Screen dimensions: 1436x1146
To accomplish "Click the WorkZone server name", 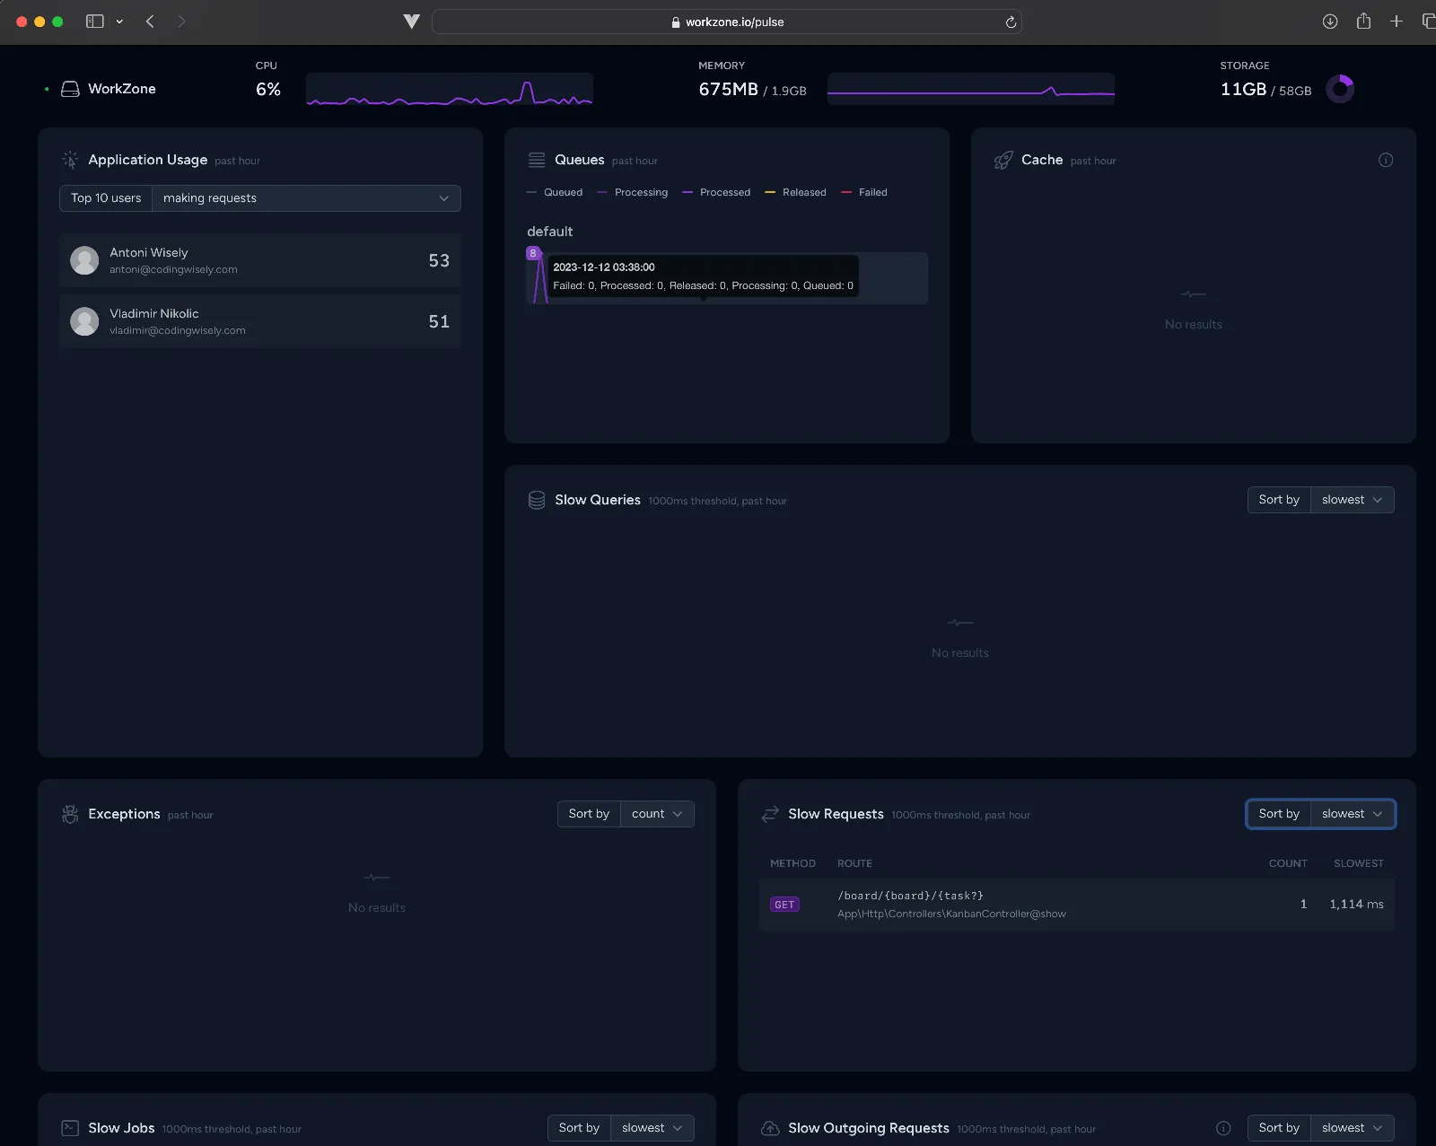I will click(122, 89).
